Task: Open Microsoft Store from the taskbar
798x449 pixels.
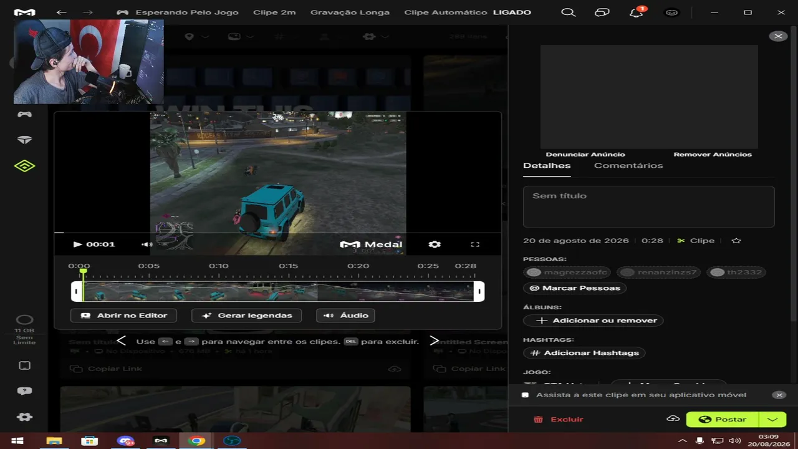Action: (90, 441)
